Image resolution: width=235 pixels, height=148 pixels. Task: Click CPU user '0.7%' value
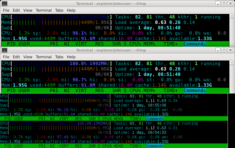(18, 137)
